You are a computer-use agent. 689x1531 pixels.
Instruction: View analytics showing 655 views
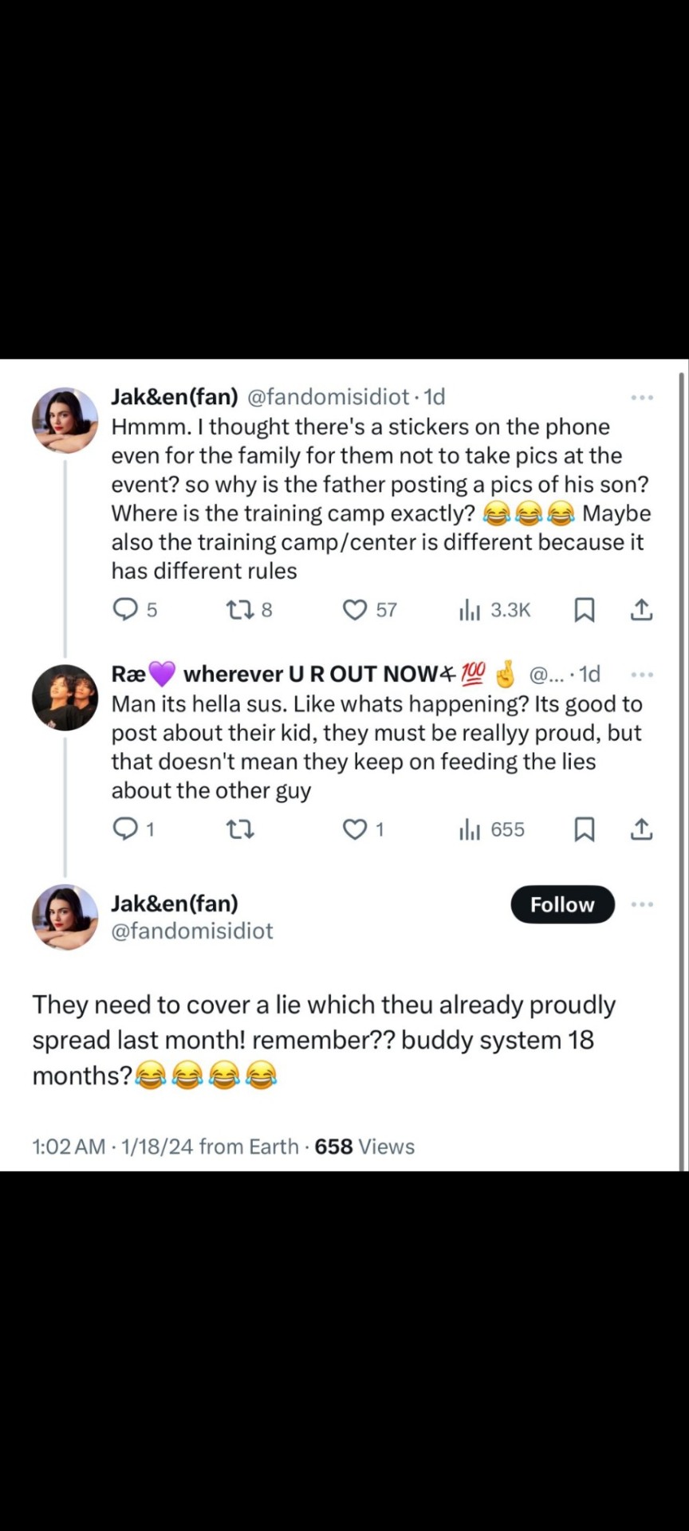click(470, 831)
